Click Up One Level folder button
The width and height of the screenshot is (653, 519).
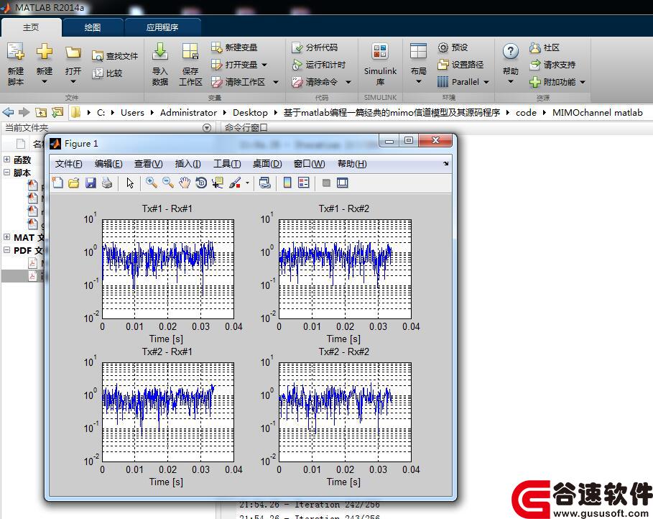click(x=41, y=112)
